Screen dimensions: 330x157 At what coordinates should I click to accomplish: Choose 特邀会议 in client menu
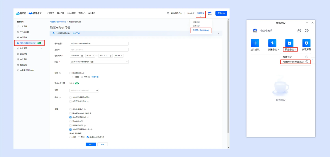[x=287, y=57]
